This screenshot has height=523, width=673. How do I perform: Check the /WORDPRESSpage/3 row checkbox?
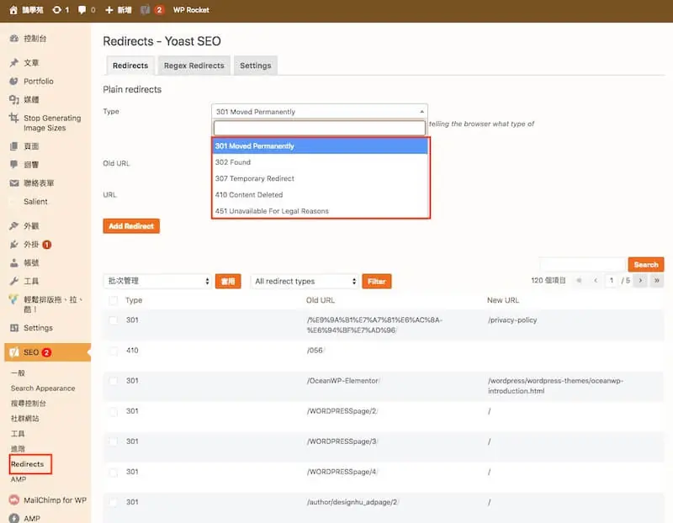[114, 441]
